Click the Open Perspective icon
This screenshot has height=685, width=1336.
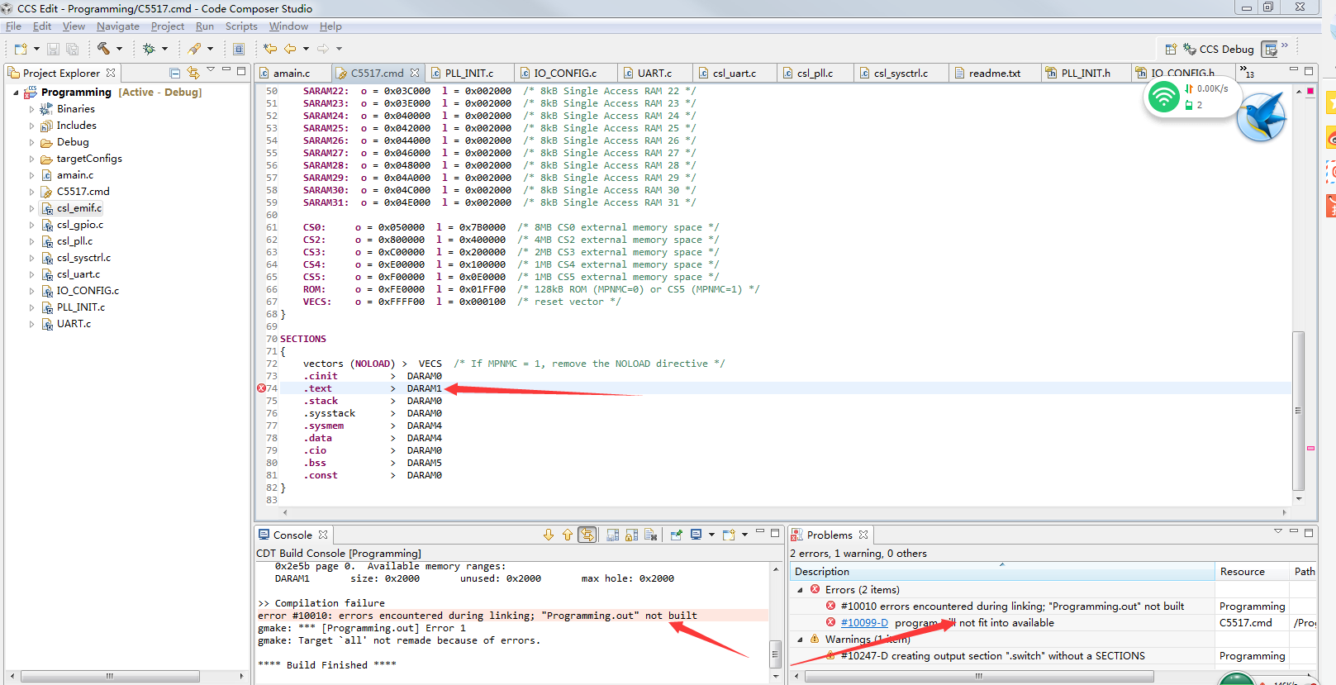pos(1170,50)
